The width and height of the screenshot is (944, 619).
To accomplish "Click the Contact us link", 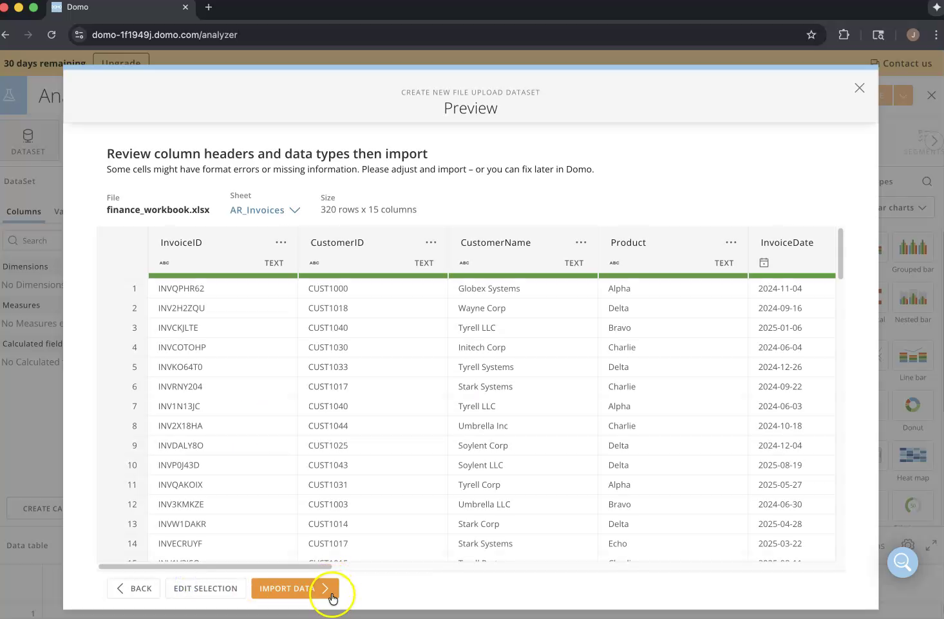I will coord(902,63).
